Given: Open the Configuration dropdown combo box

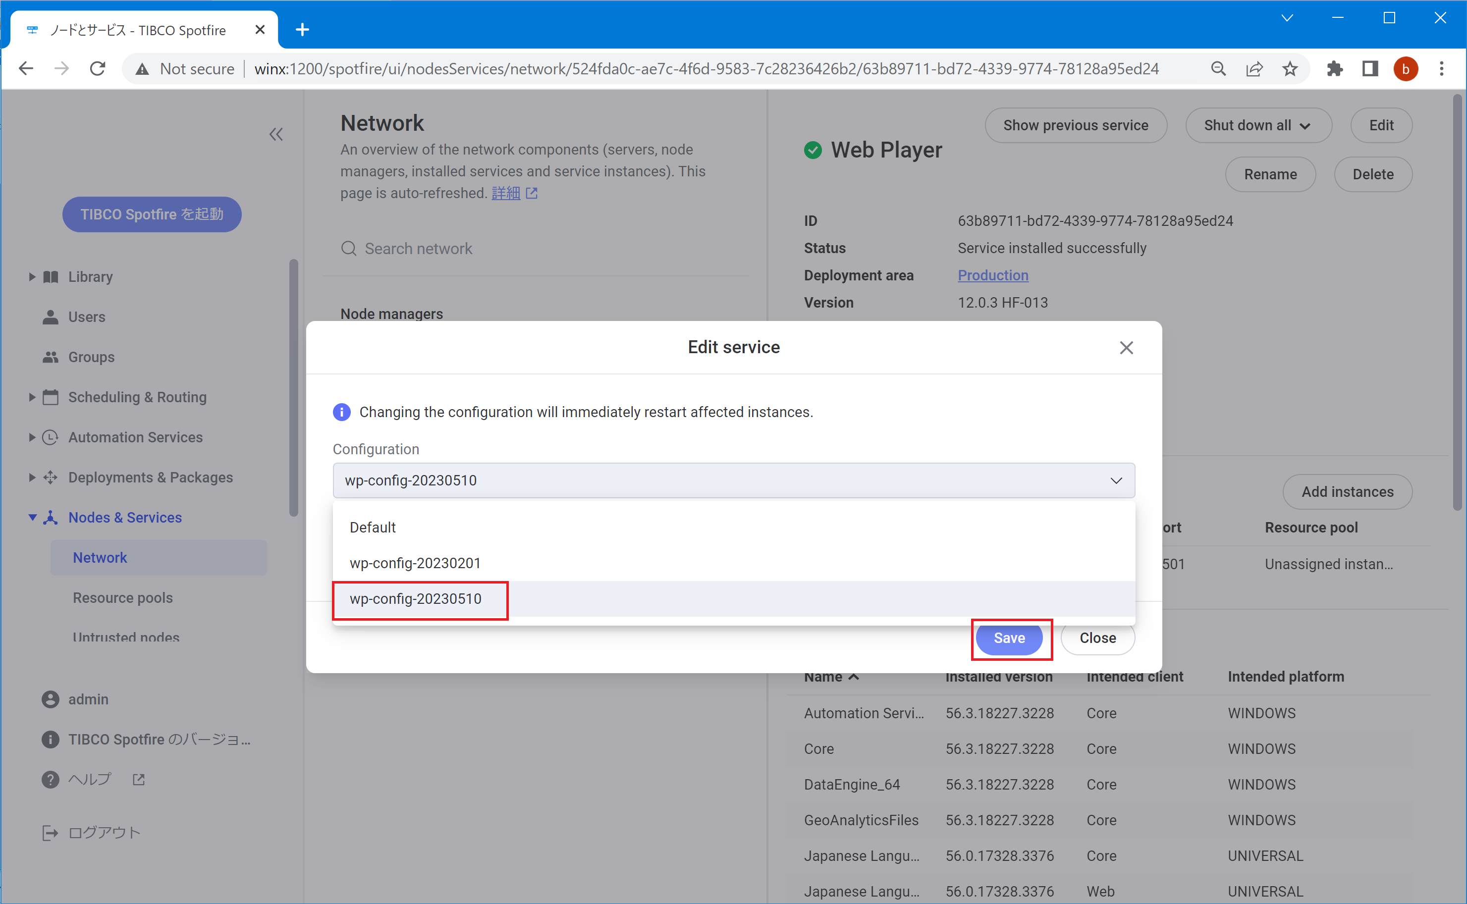Looking at the screenshot, I should [x=734, y=480].
